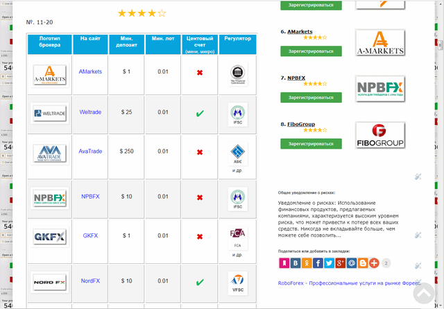This screenshot has width=444, height=309.
Task: Click the FiboGroup sidebar logo
Action: pyautogui.click(x=380, y=135)
